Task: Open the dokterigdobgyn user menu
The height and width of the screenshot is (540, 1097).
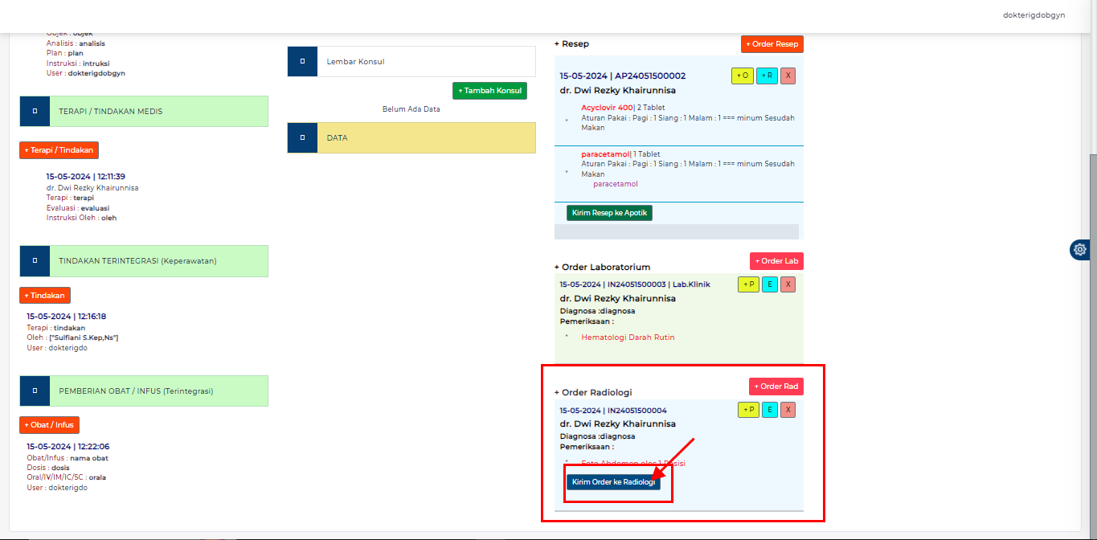Action: [1034, 15]
